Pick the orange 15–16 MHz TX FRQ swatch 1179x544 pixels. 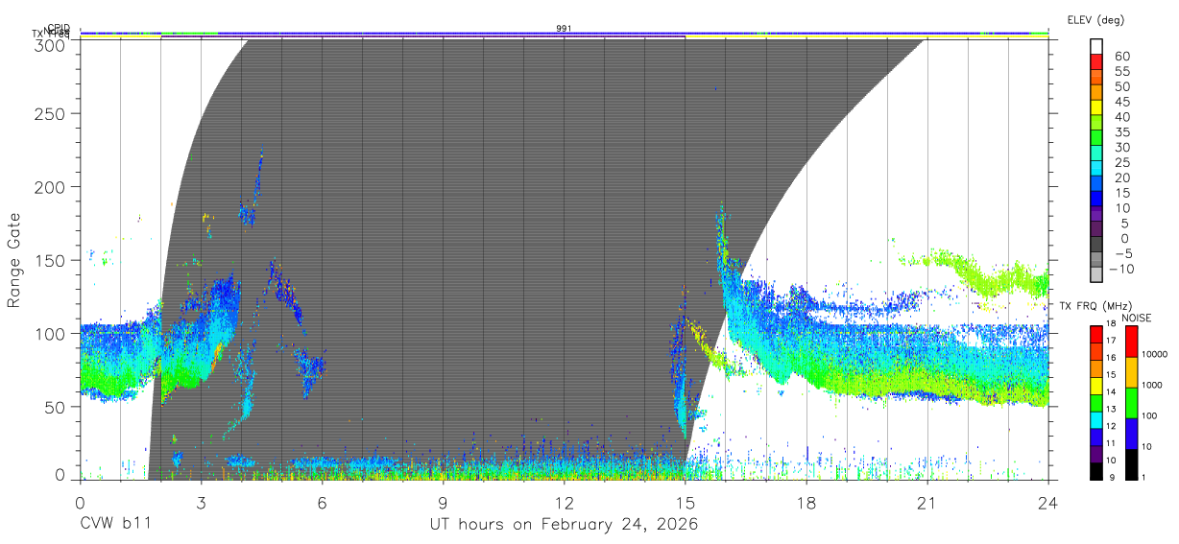pos(1096,369)
